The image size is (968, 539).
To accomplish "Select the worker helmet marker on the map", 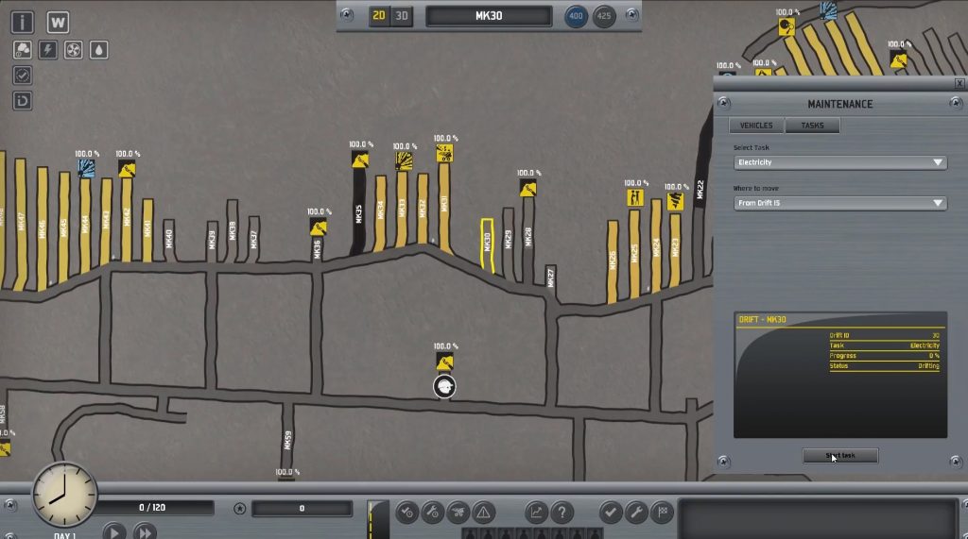I will [444, 387].
